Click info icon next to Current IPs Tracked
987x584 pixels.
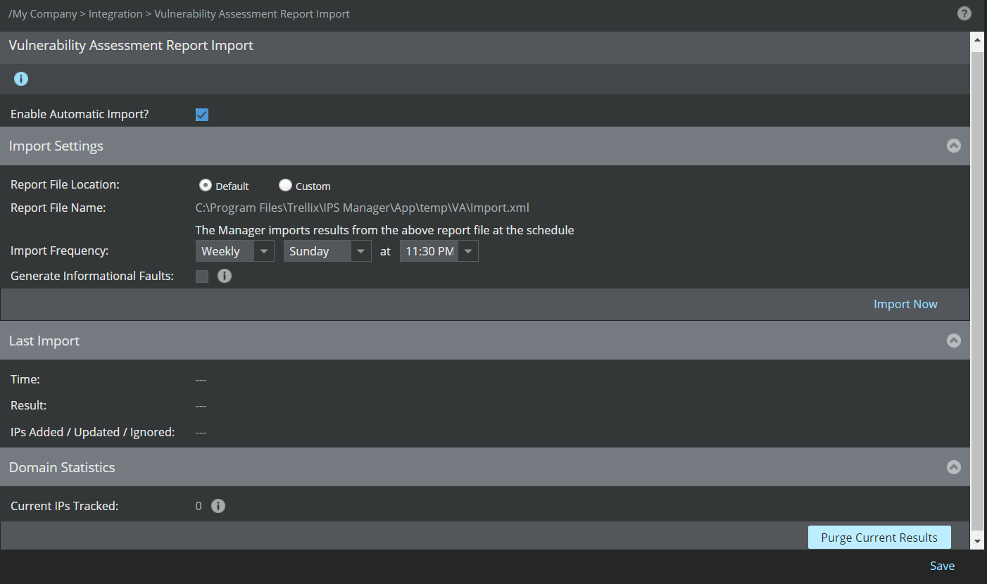(x=218, y=506)
